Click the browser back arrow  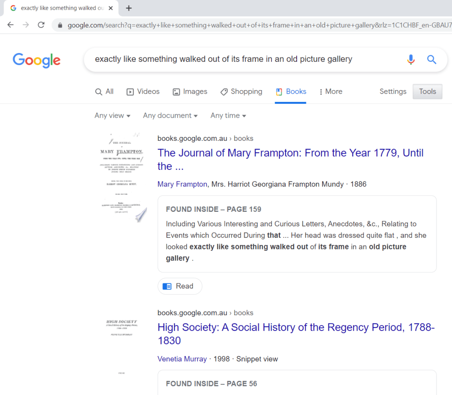(11, 25)
